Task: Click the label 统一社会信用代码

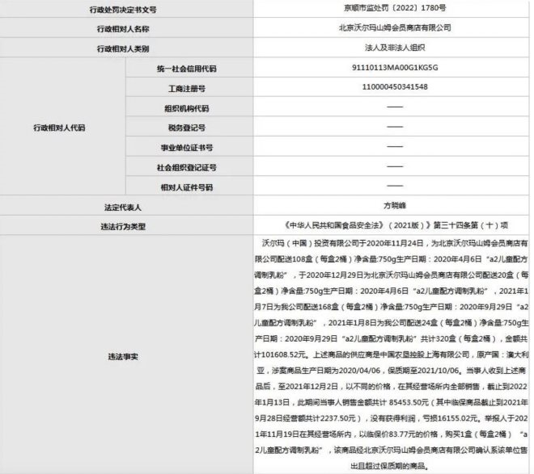Action: coord(187,69)
